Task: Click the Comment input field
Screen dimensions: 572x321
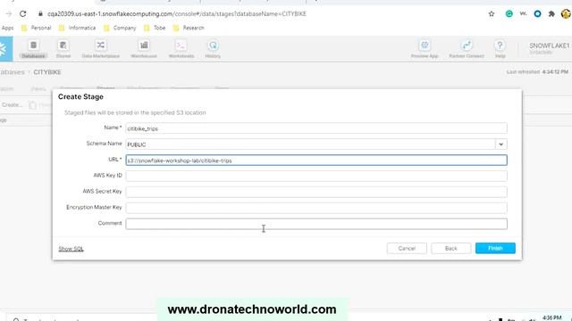Action: (x=316, y=224)
